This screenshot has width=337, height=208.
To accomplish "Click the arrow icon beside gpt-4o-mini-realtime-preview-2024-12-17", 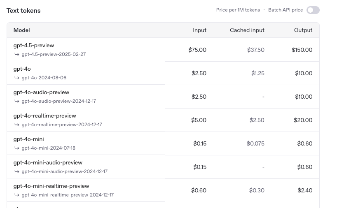I will [17, 195].
